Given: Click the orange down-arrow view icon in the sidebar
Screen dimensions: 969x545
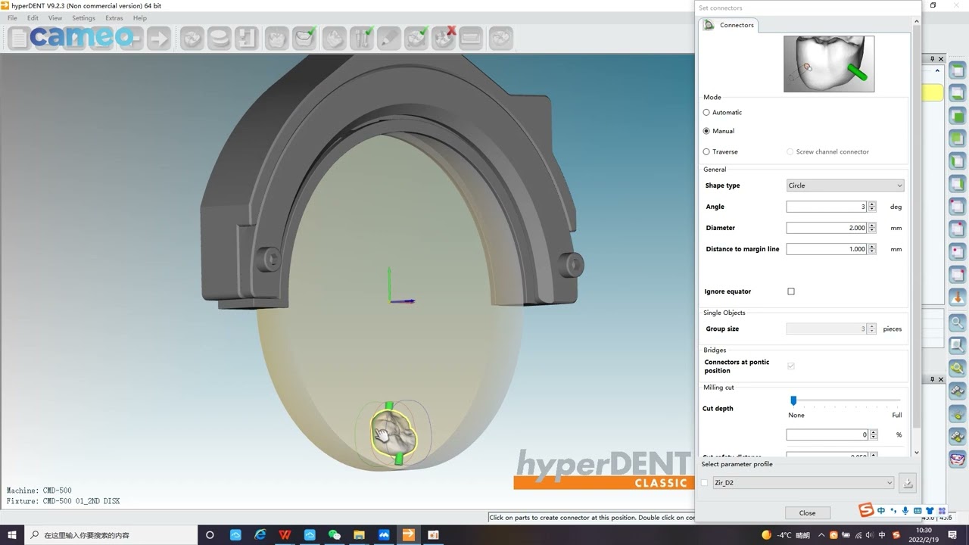Looking at the screenshot, I should point(958,296).
